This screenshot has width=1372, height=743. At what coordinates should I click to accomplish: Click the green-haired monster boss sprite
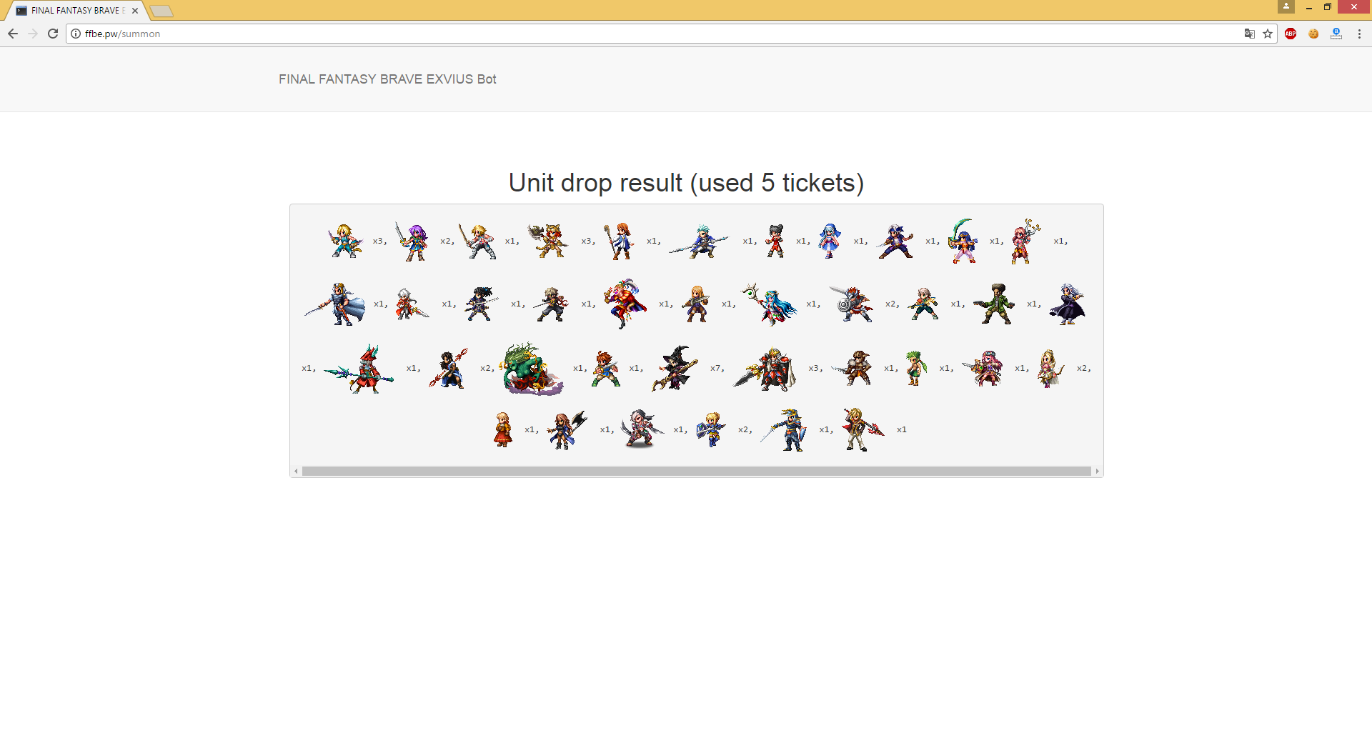532,369
